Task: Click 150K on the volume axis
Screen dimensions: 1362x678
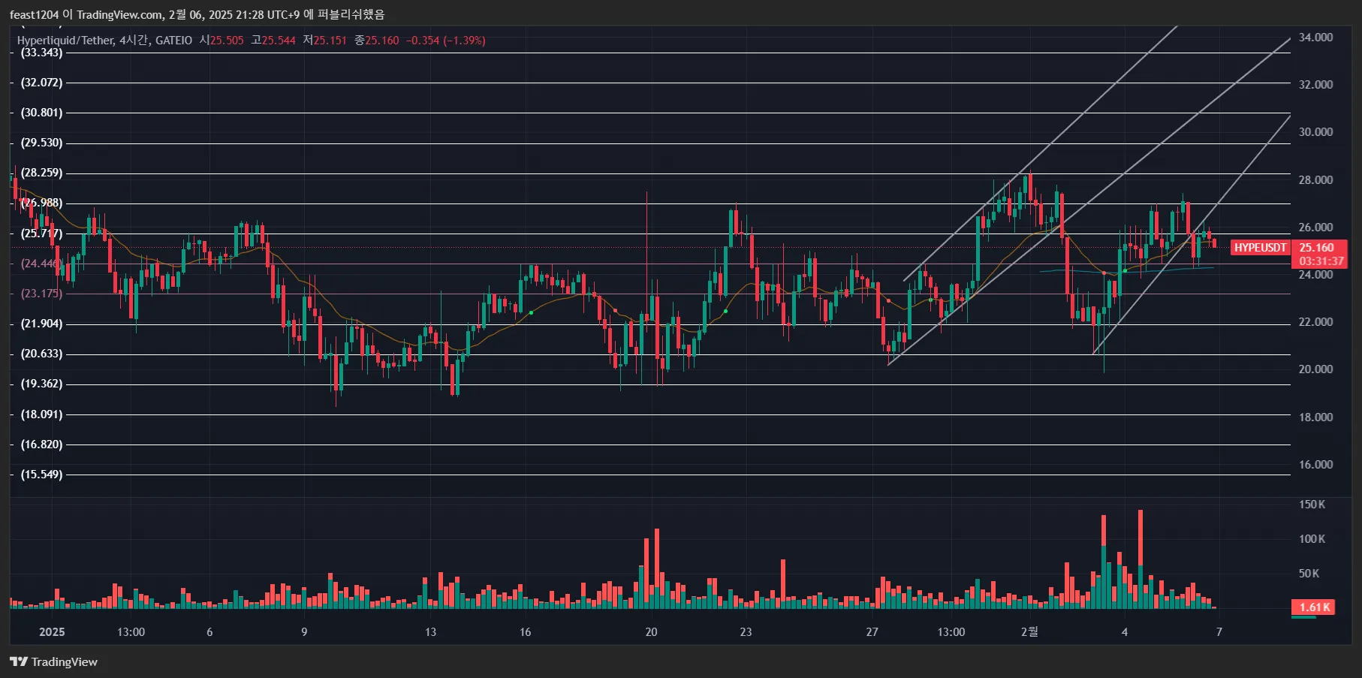Action: (1312, 505)
